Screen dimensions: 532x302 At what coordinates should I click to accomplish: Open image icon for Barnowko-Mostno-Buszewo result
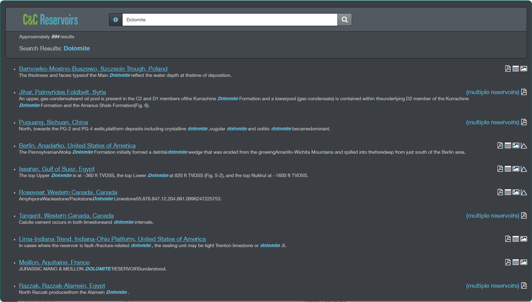[x=524, y=69]
